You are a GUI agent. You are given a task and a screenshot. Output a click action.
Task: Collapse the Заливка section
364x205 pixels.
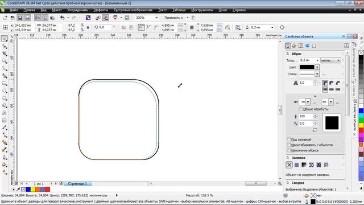coord(288,158)
